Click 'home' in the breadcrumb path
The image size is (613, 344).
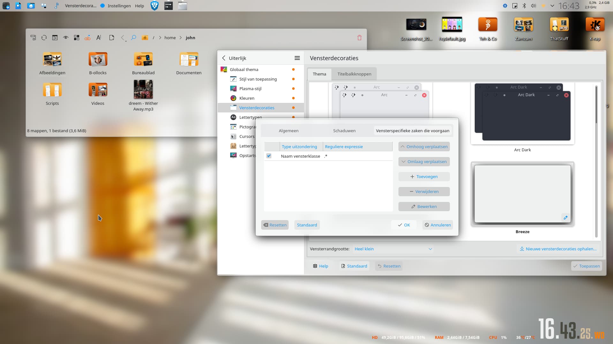coord(170,38)
